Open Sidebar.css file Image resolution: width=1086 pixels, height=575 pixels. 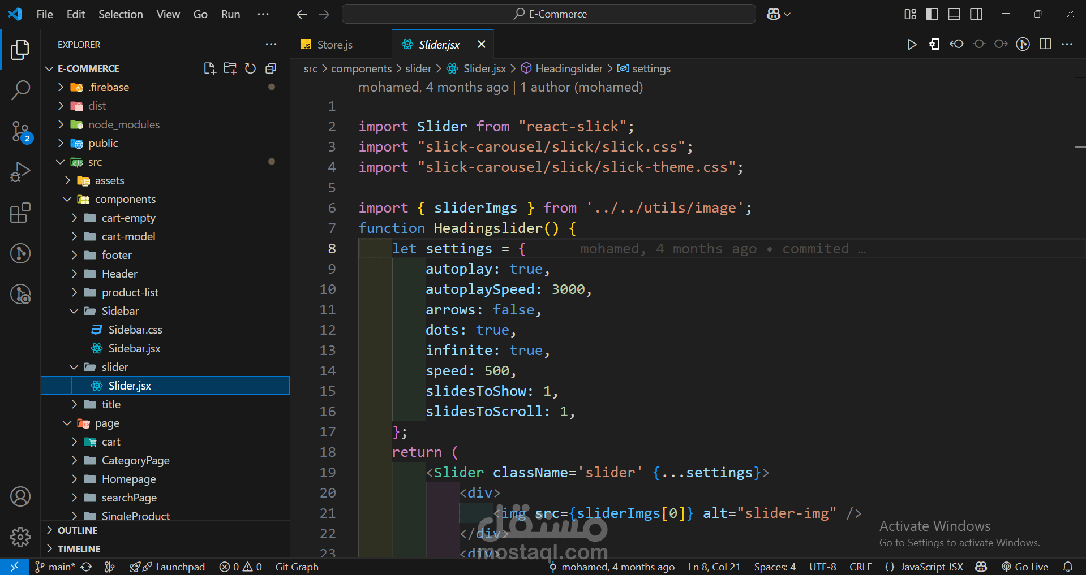click(x=165, y=330)
